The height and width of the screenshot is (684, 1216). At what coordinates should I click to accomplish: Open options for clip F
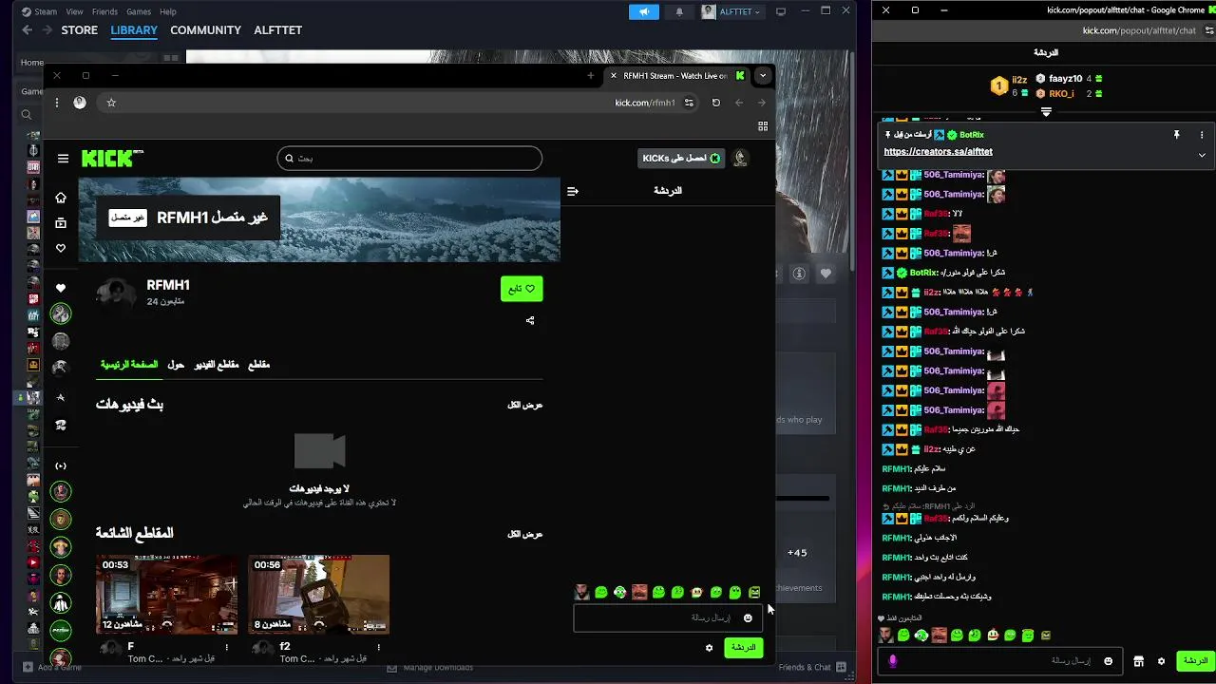tap(226, 647)
